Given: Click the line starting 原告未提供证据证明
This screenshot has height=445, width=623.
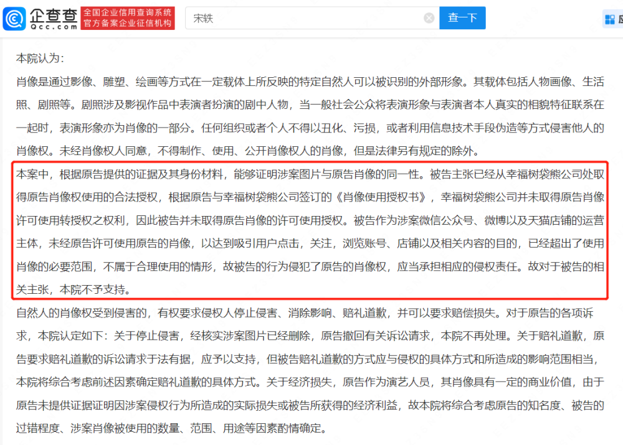Looking at the screenshot, I should (310, 405).
